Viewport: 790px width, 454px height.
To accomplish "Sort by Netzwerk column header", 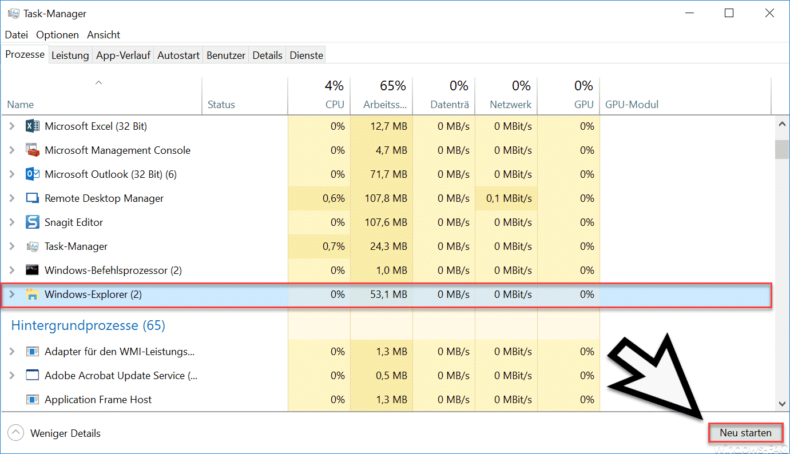I will coord(506,95).
